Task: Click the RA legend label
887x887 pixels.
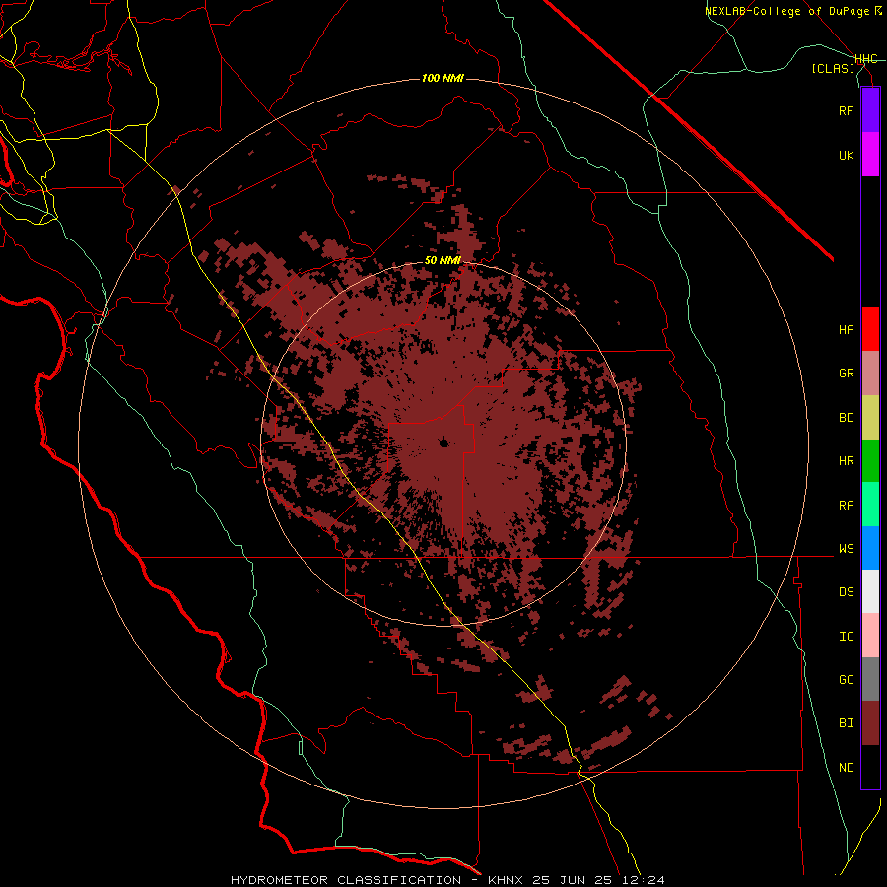Action: [846, 506]
